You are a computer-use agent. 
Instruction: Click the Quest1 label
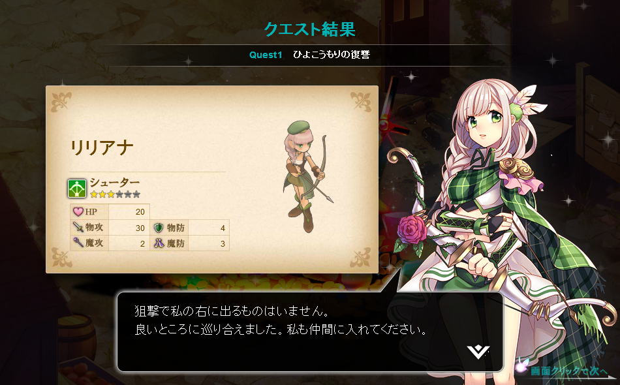point(266,55)
